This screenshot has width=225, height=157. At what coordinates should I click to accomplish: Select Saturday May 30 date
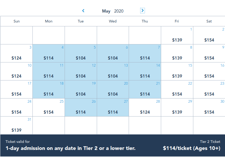(x=209, y=107)
